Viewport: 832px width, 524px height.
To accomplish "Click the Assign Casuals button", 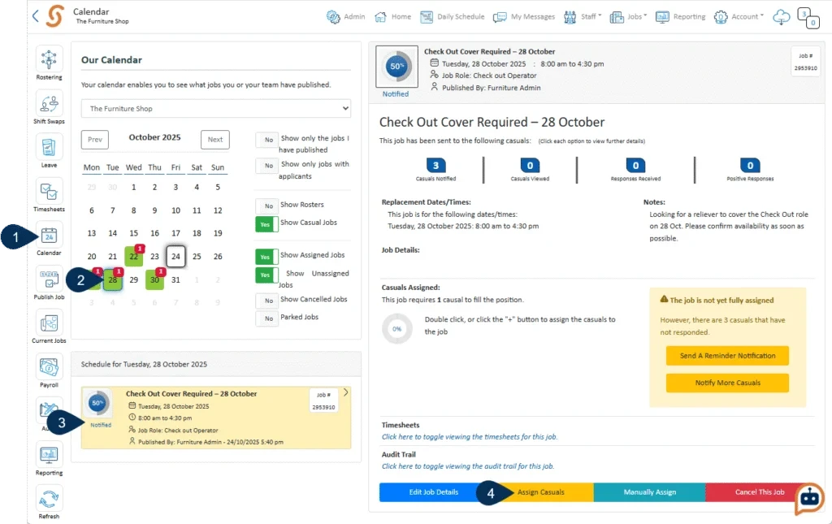I will click(540, 492).
